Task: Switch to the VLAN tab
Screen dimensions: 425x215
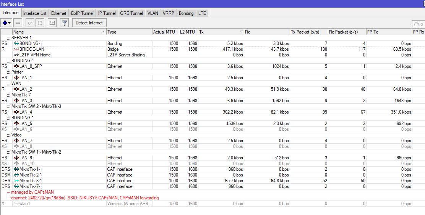Action: coord(152,13)
